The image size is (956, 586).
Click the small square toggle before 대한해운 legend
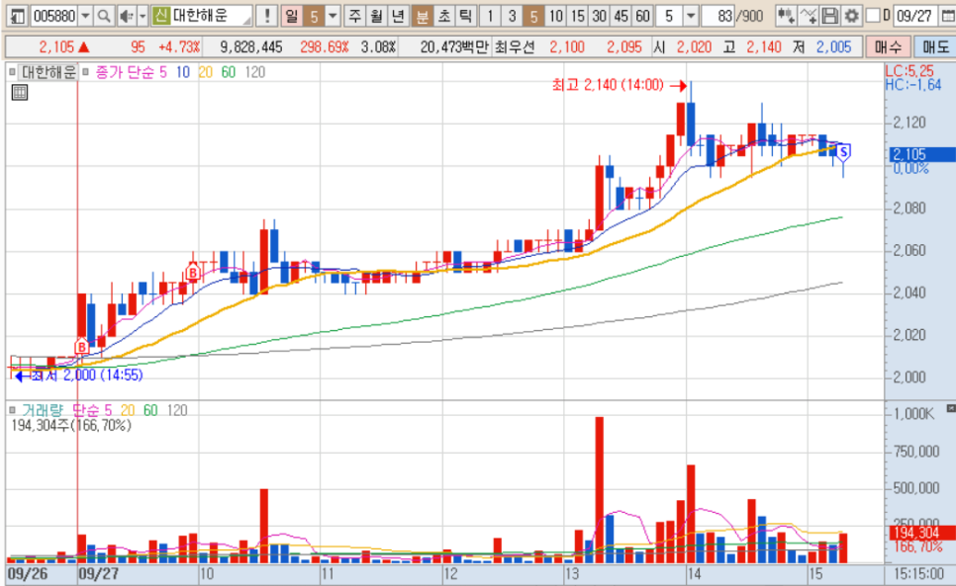[x=12, y=72]
